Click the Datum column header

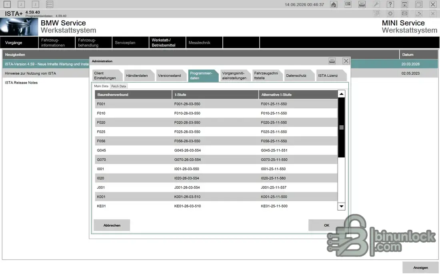pos(418,54)
